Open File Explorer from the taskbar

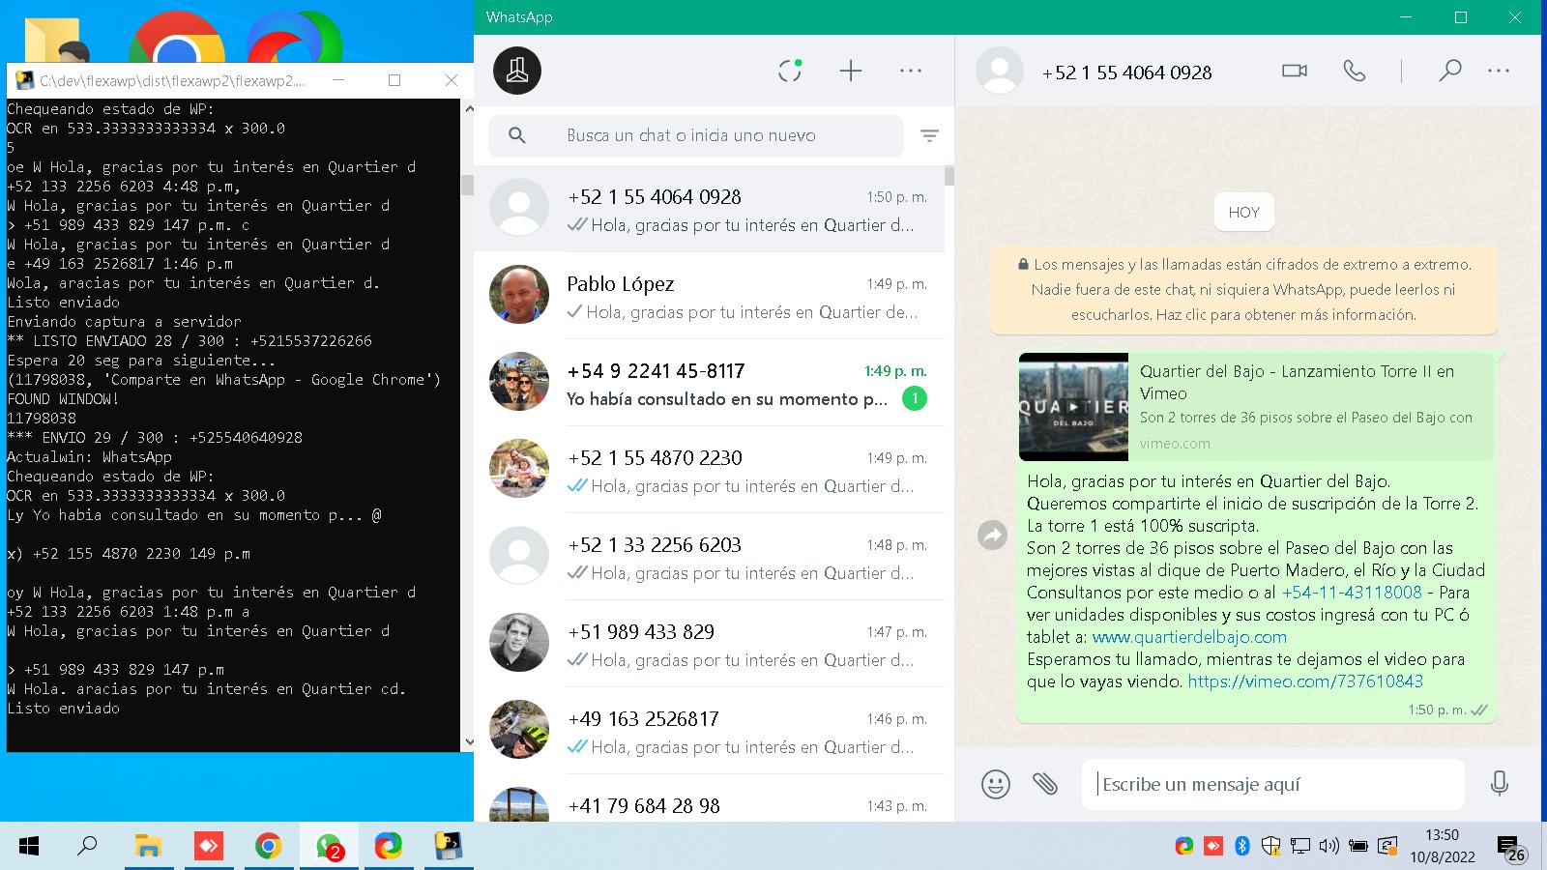point(148,847)
